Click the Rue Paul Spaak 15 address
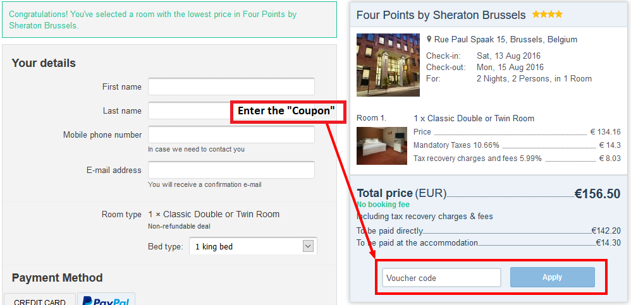This screenshot has width=631, height=305. point(506,39)
